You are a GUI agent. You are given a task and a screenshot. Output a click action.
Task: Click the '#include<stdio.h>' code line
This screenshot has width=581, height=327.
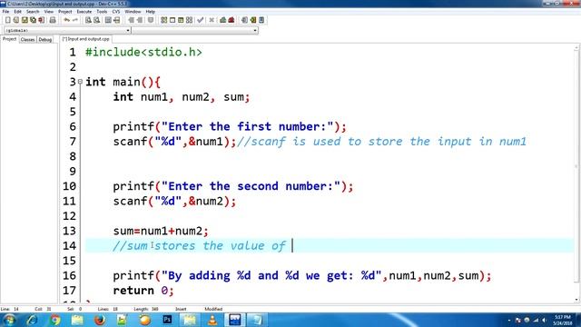143,53
